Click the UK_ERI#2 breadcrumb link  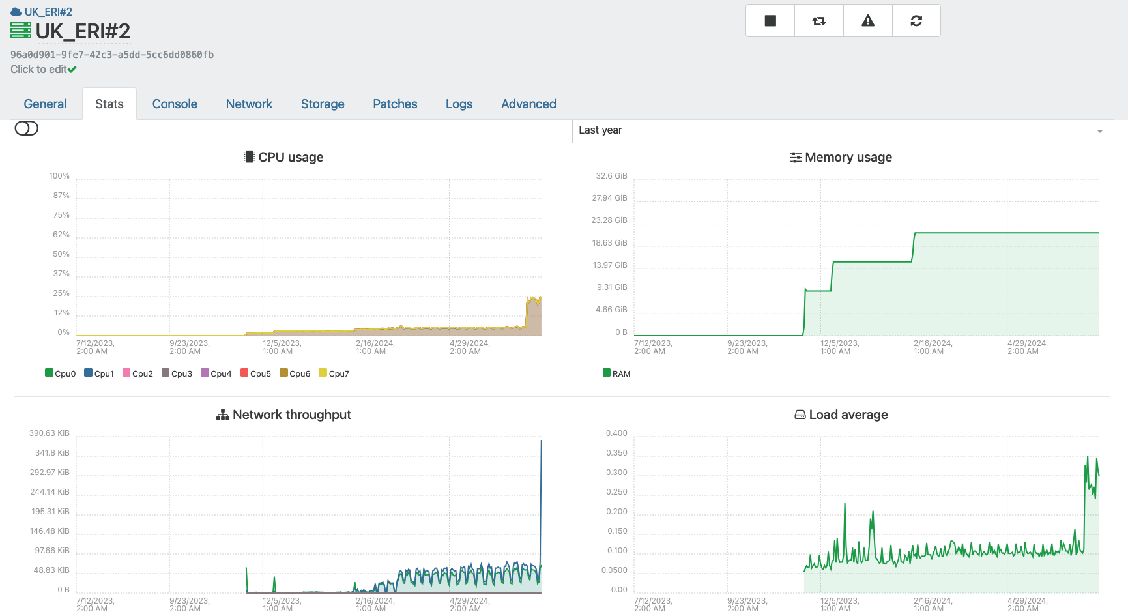pyautogui.click(x=48, y=12)
